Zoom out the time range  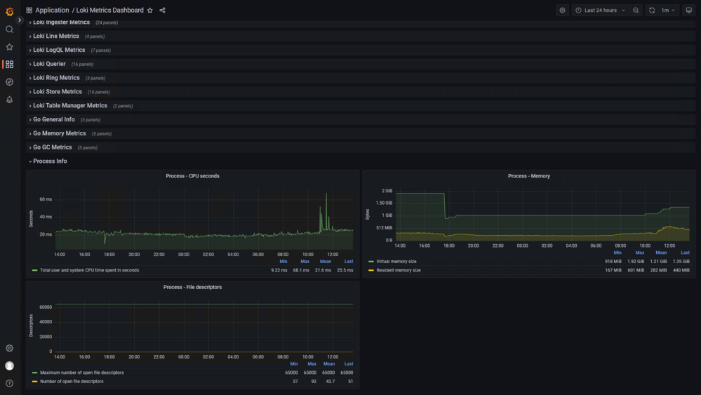tap(636, 11)
